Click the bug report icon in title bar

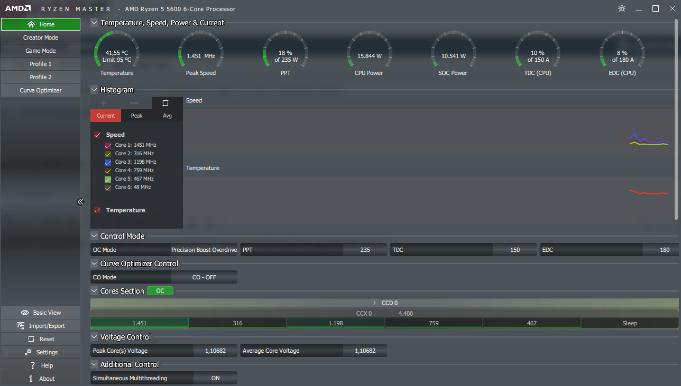tap(622, 8)
